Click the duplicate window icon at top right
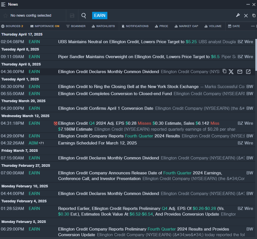Image resolution: width=257 pixels, height=239 pixels. click(x=254, y=16)
